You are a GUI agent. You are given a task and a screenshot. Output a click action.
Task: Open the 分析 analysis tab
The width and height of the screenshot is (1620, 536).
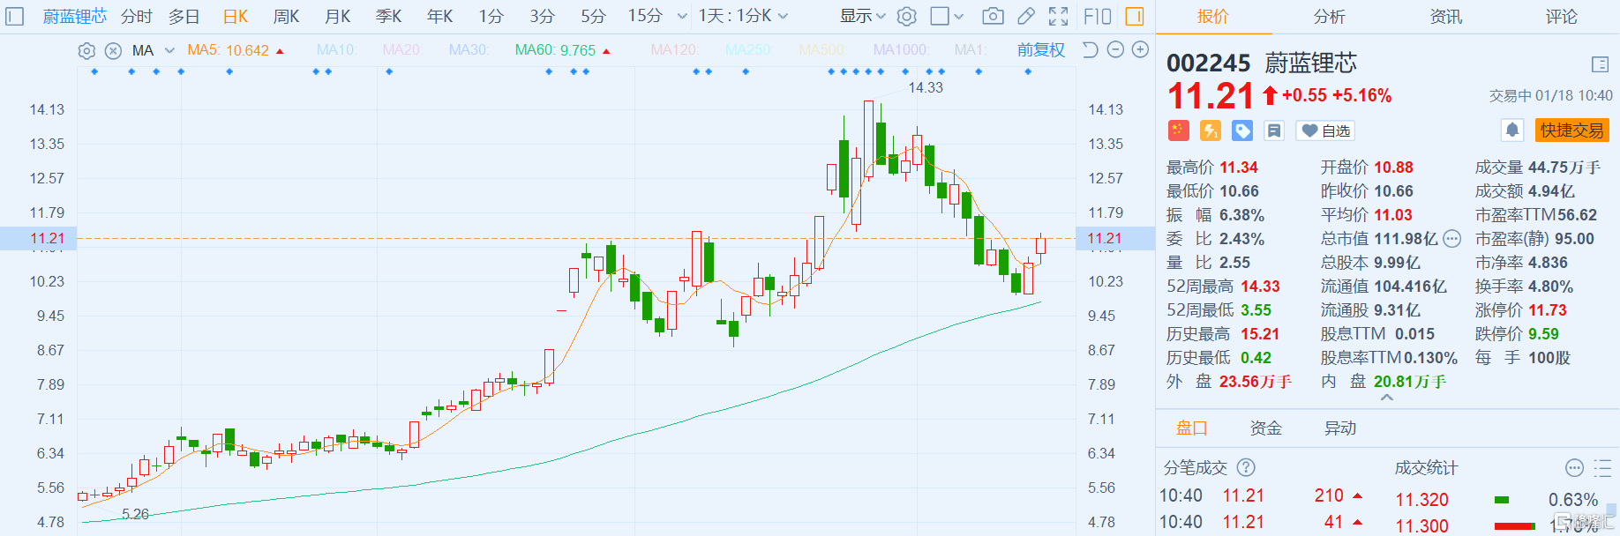(1330, 17)
